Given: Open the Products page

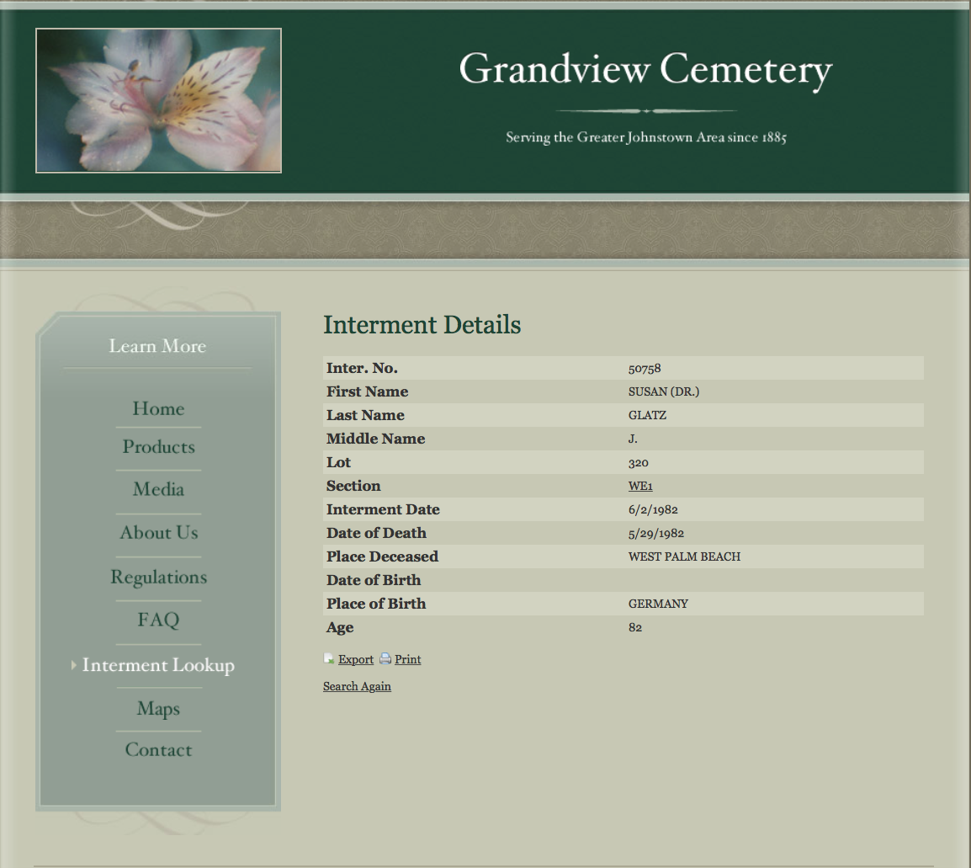Looking at the screenshot, I should point(158,447).
